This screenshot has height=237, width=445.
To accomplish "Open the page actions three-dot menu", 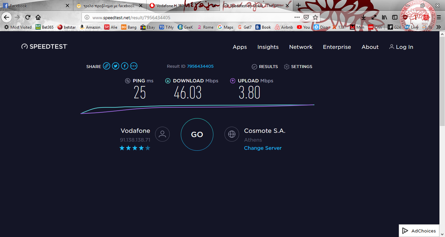I will pos(297,17).
